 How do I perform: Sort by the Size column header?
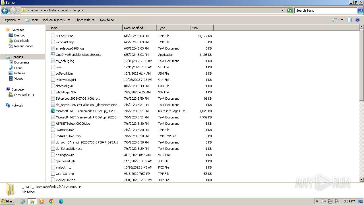click(x=202, y=28)
